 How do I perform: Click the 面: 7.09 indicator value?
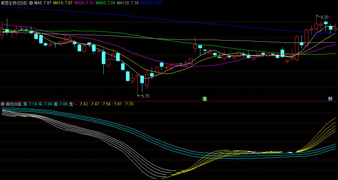tap(61, 104)
